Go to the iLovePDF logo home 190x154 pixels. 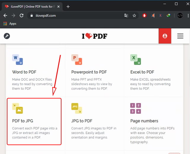pyautogui.click(x=94, y=36)
